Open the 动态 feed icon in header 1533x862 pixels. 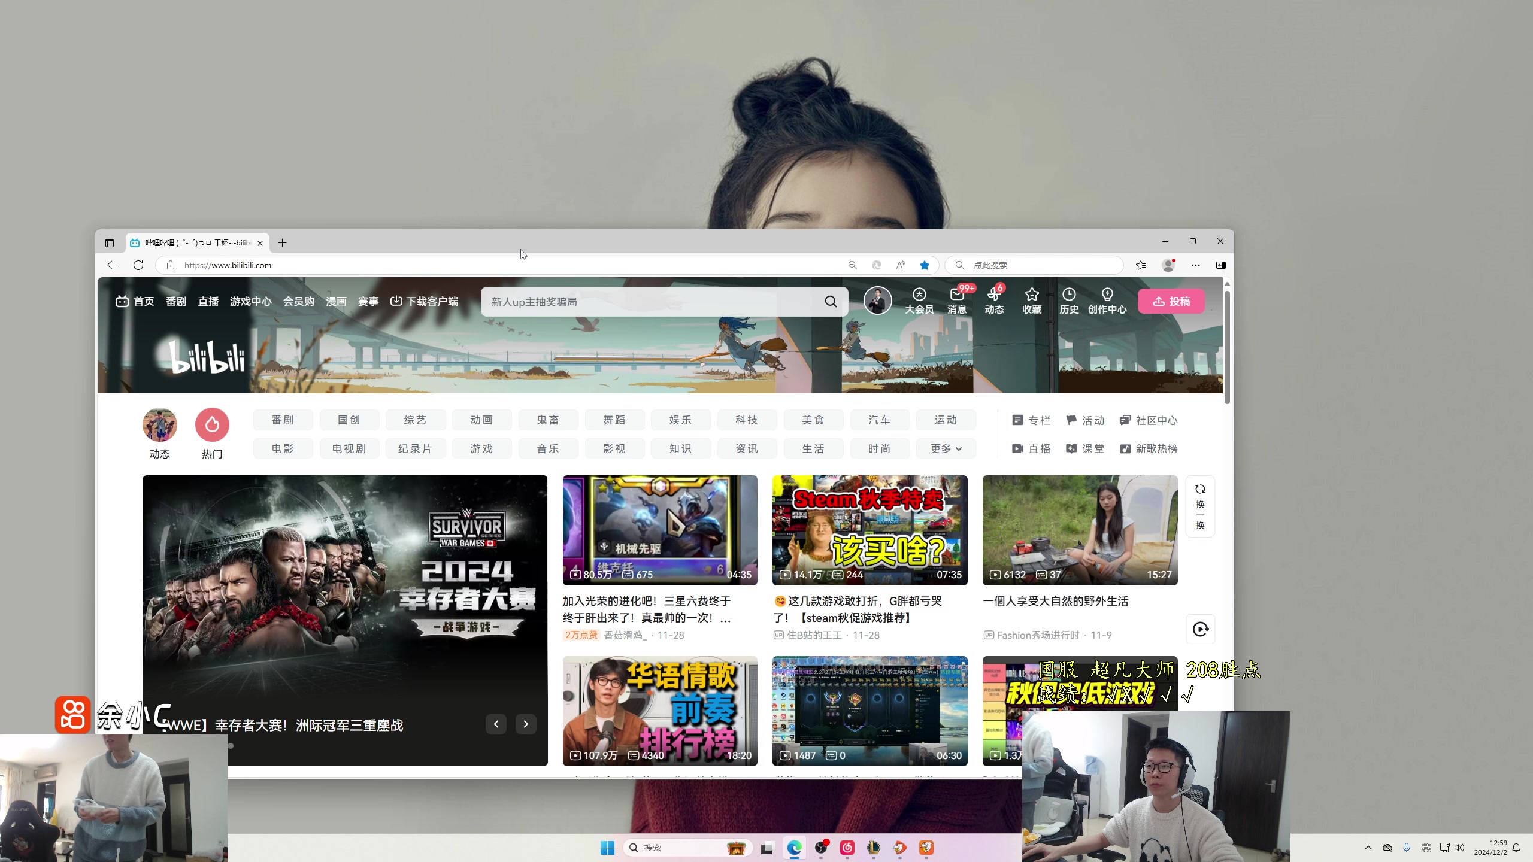pos(994,301)
